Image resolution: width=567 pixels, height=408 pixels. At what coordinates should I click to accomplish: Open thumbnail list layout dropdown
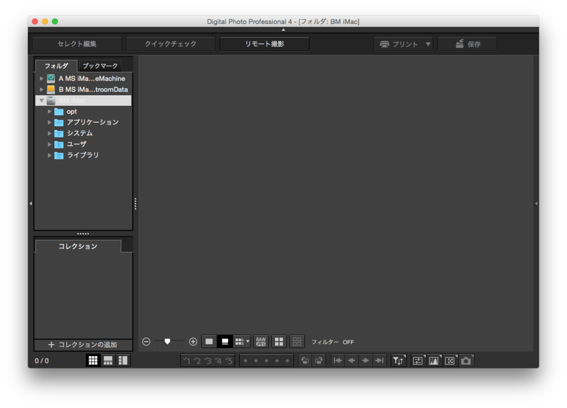(x=242, y=342)
